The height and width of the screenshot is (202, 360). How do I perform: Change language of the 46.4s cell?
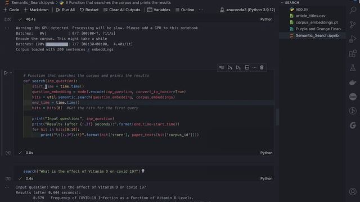coord(266,19)
